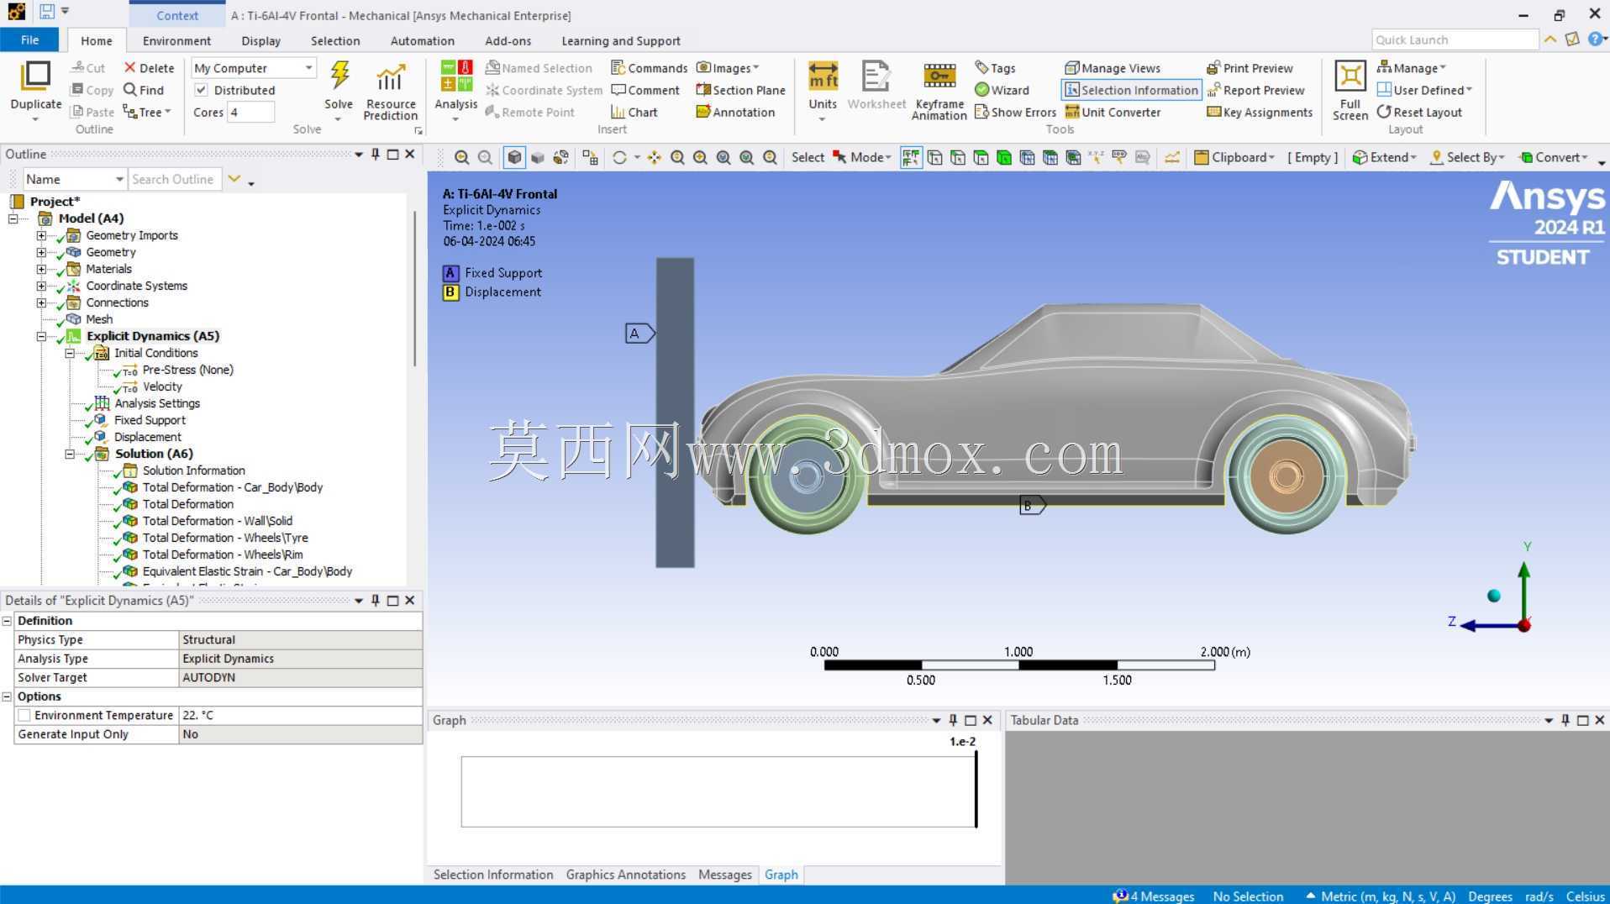Image resolution: width=1610 pixels, height=904 pixels.
Task: Expand the Materials node
Action: pyautogui.click(x=41, y=269)
